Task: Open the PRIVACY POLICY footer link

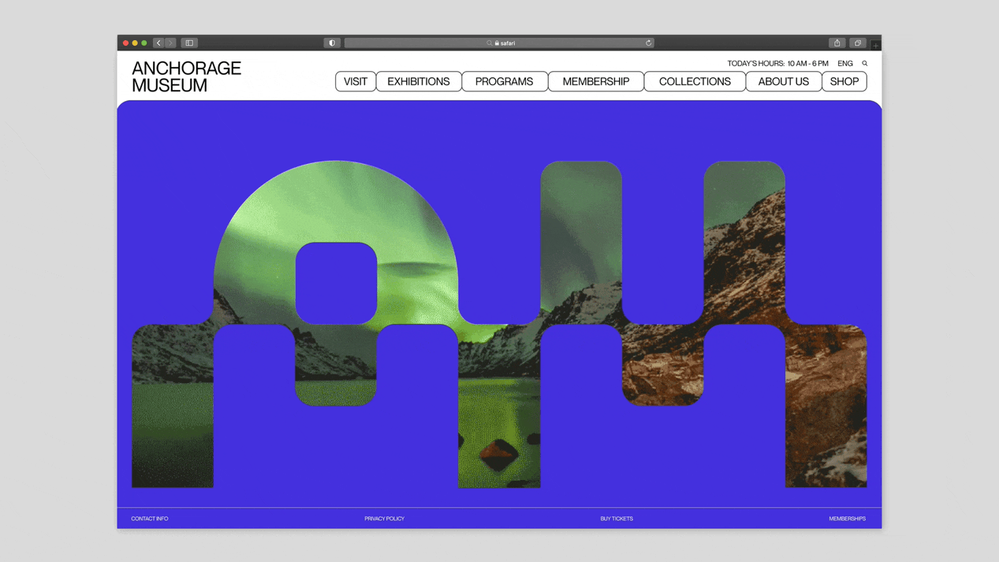Action: [384, 519]
